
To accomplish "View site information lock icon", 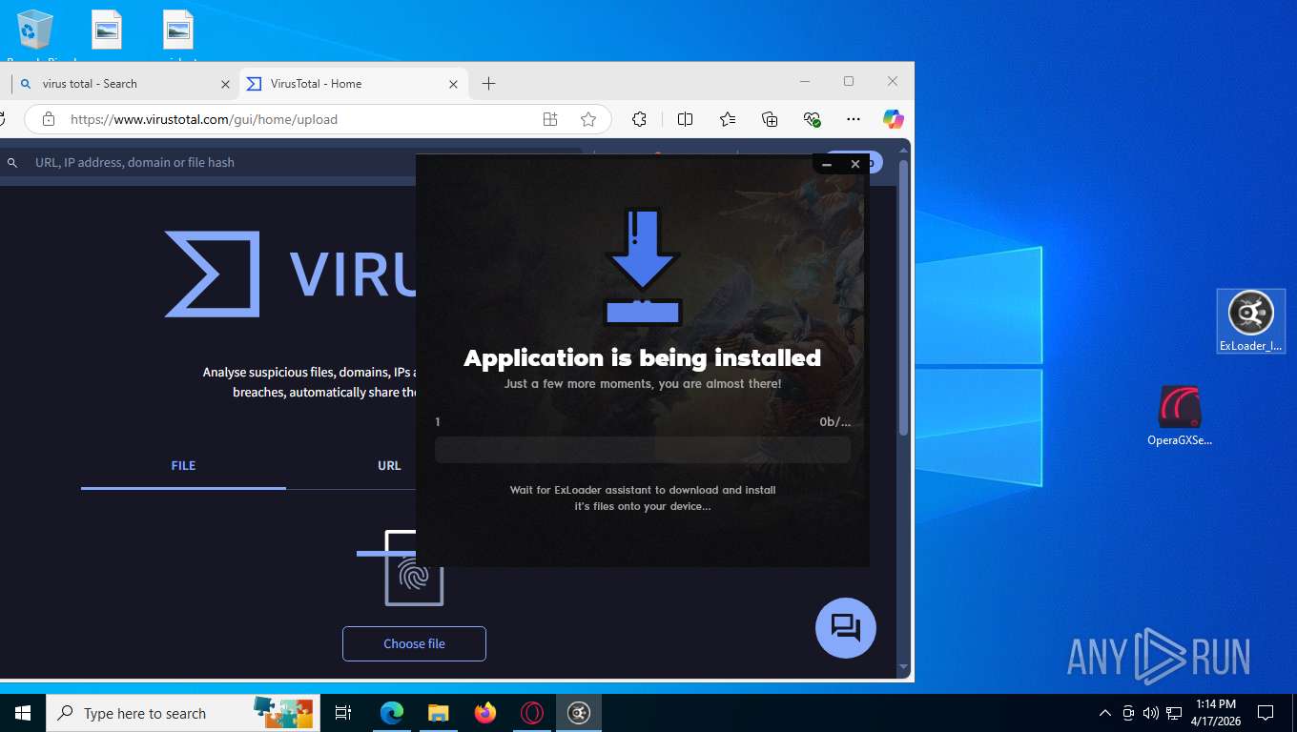I will click(x=49, y=119).
